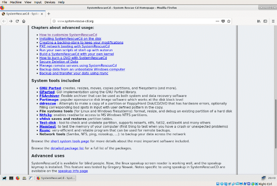This screenshot has width=277, height=186.
Task: Click VirtualBox display indicator
Action: click(x=241, y=184)
